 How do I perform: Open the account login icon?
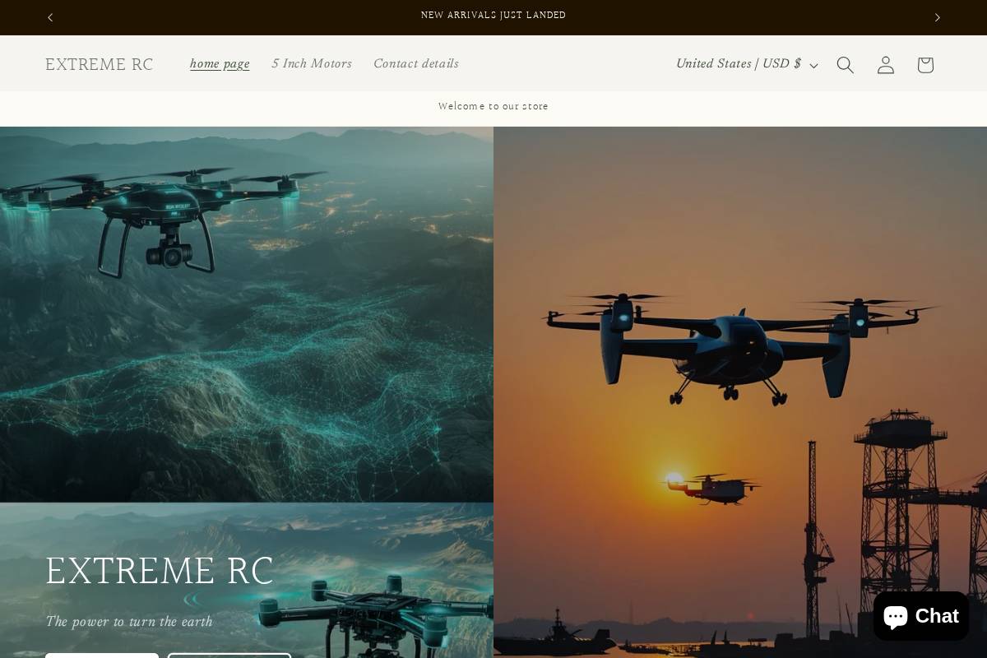tap(885, 64)
